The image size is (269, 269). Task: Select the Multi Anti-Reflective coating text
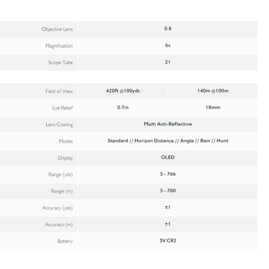[x=168, y=124]
